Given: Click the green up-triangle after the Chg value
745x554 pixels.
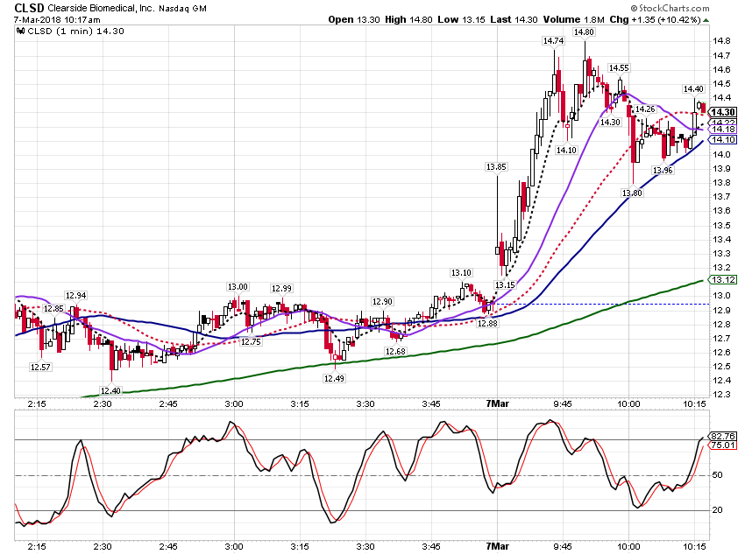Looking at the screenshot, I should coord(706,20).
